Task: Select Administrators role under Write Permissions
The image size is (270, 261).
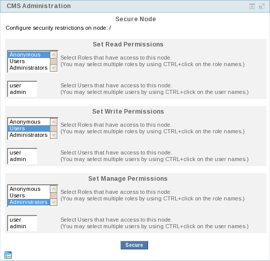Action: coord(29,135)
